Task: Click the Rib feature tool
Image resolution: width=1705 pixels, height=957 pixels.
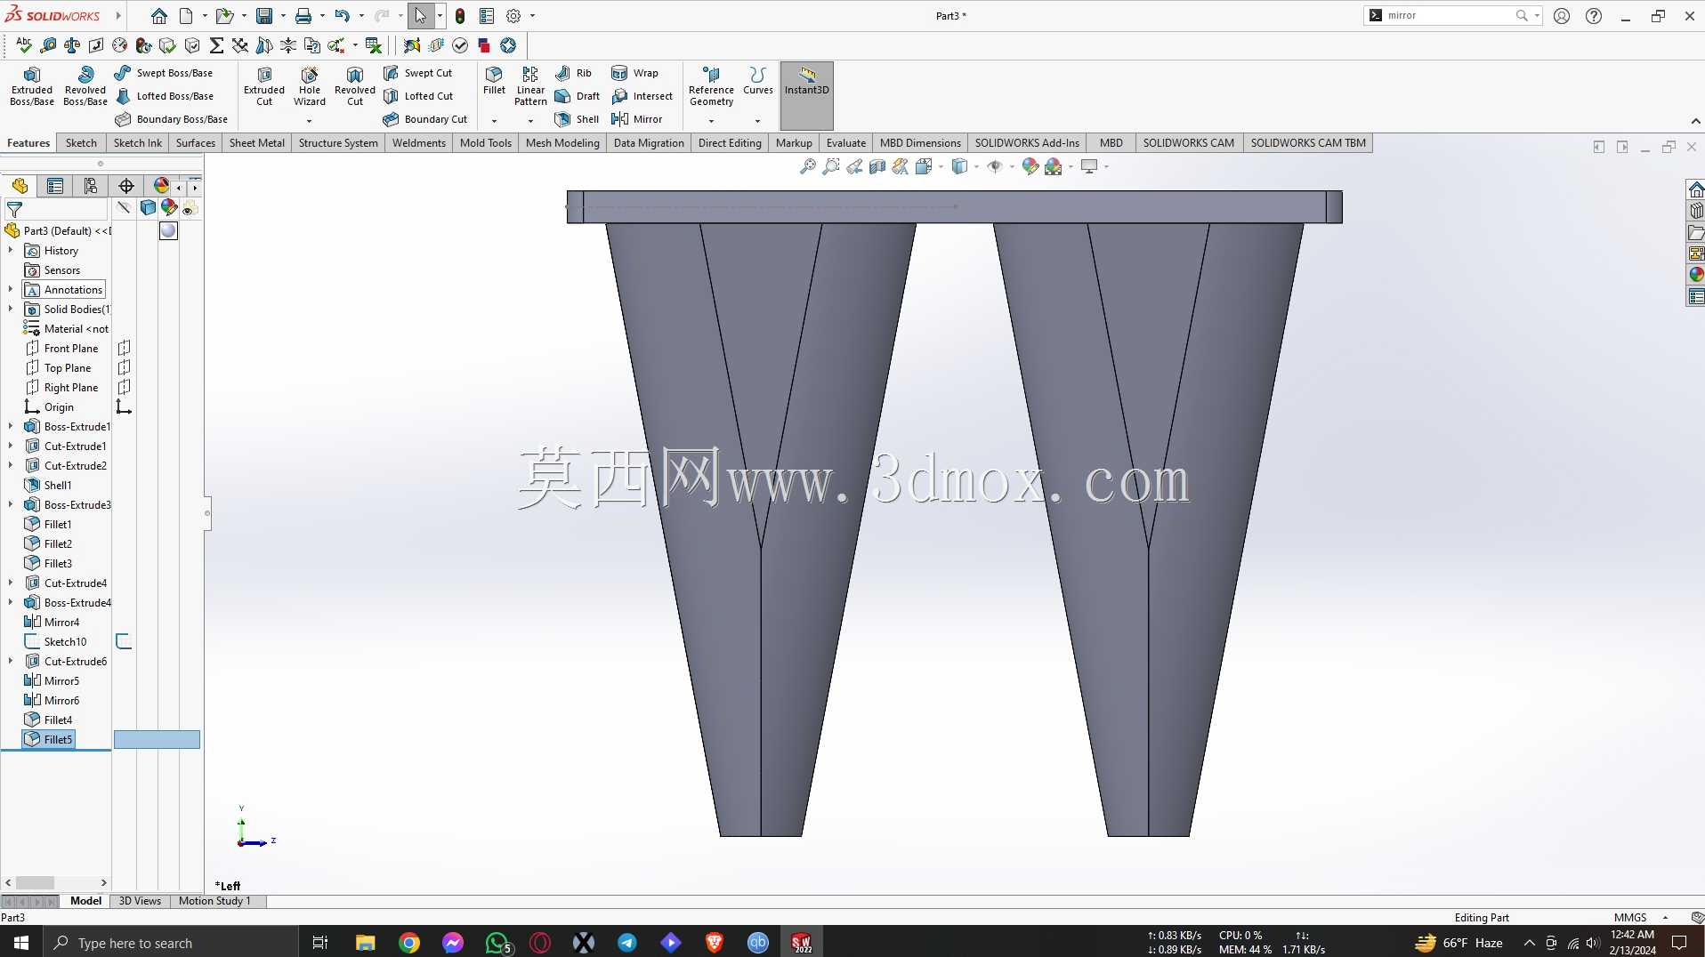Action: tap(573, 73)
